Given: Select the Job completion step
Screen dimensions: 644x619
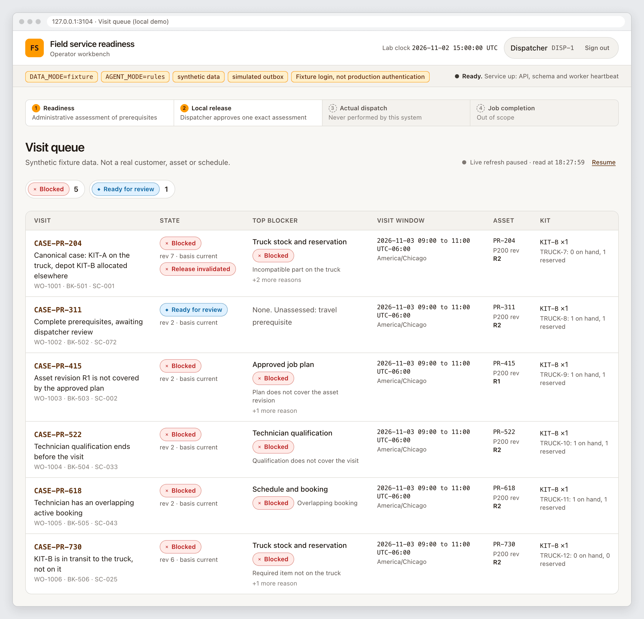Looking at the screenshot, I should (544, 113).
